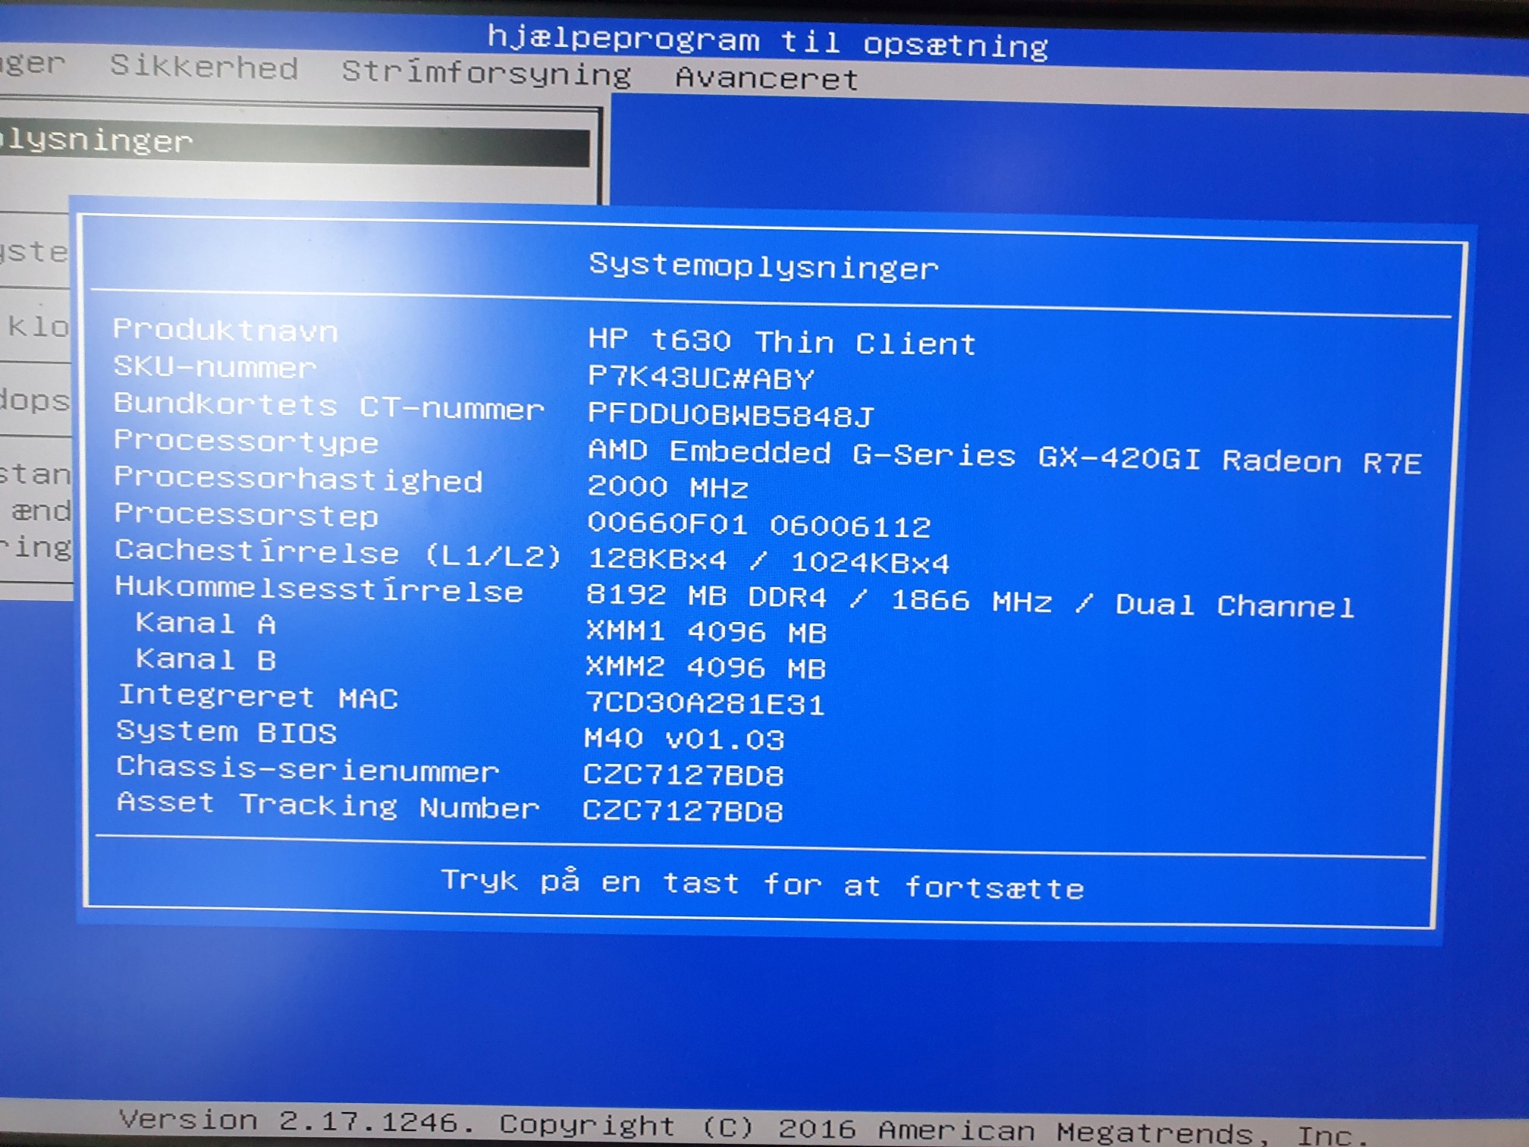The height and width of the screenshot is (1147, 1529).
Task: Open the Sikkerhed menu tab
Action: [203, 68]
